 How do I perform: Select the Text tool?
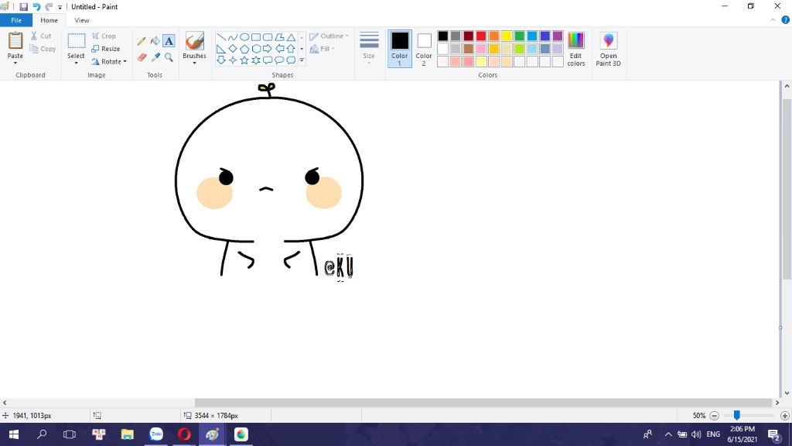(169, 41)
